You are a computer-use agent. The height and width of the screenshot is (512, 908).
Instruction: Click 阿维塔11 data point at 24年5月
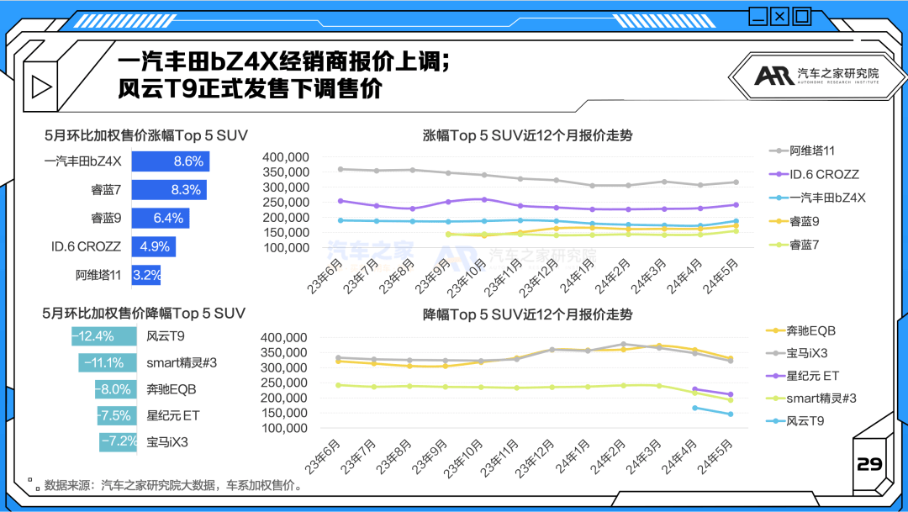click(736, 182)
